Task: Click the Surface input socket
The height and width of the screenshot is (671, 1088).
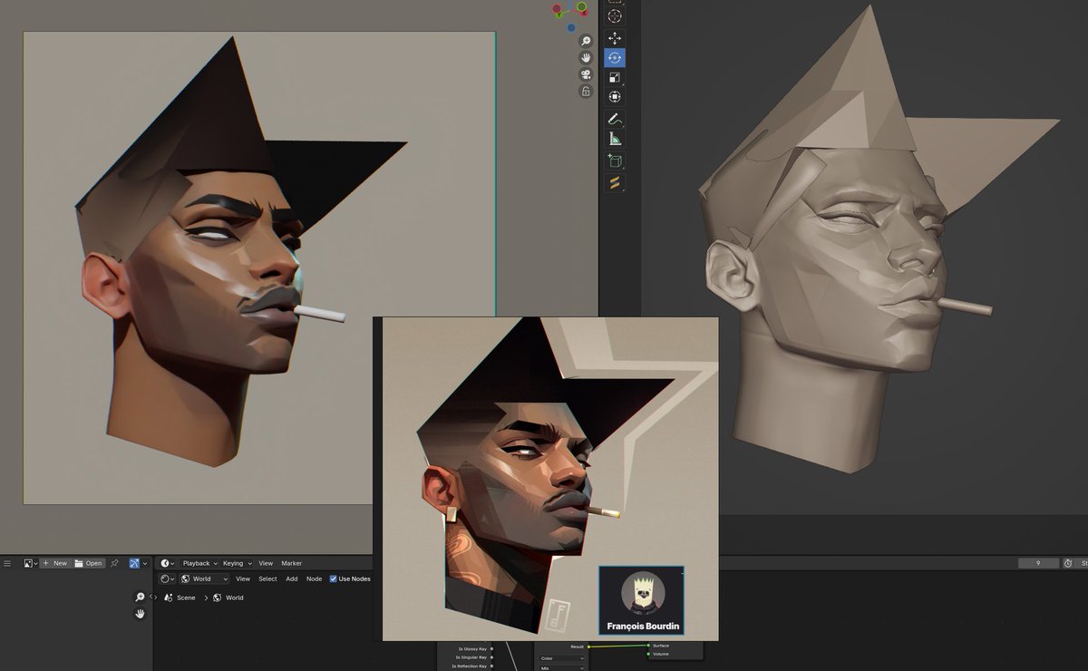Action: pos(648,646)
